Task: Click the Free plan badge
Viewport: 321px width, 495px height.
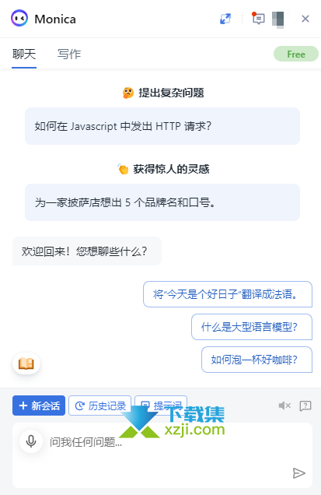Action: [296, 54]
